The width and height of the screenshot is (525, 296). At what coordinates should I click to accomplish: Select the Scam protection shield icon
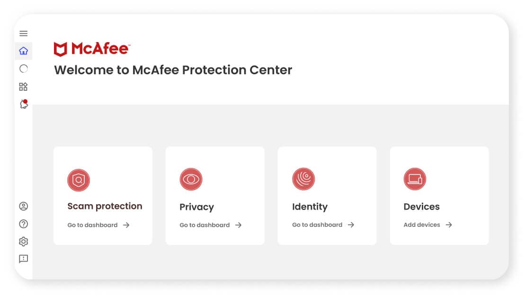click(x=79, y=180)
